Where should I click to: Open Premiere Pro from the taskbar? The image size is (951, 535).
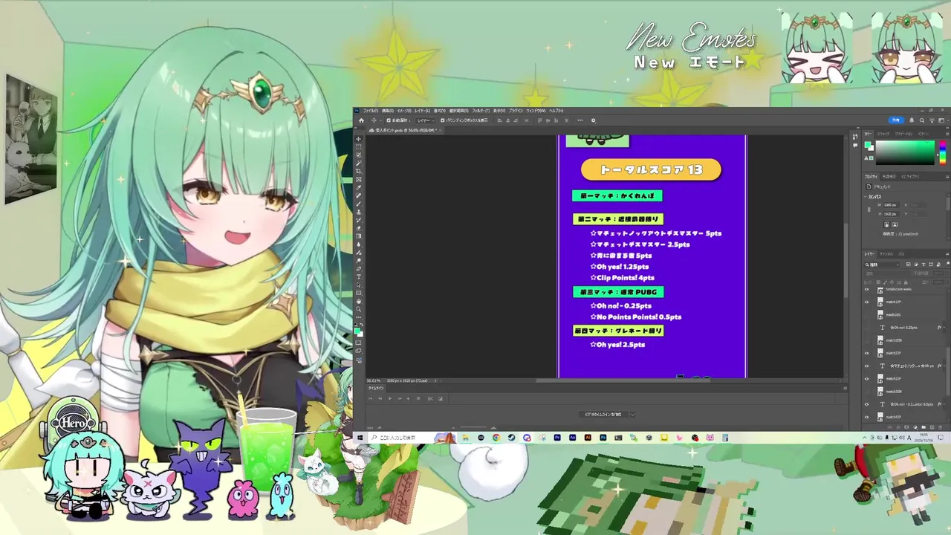pyautogui.click(x=557, y=438)
